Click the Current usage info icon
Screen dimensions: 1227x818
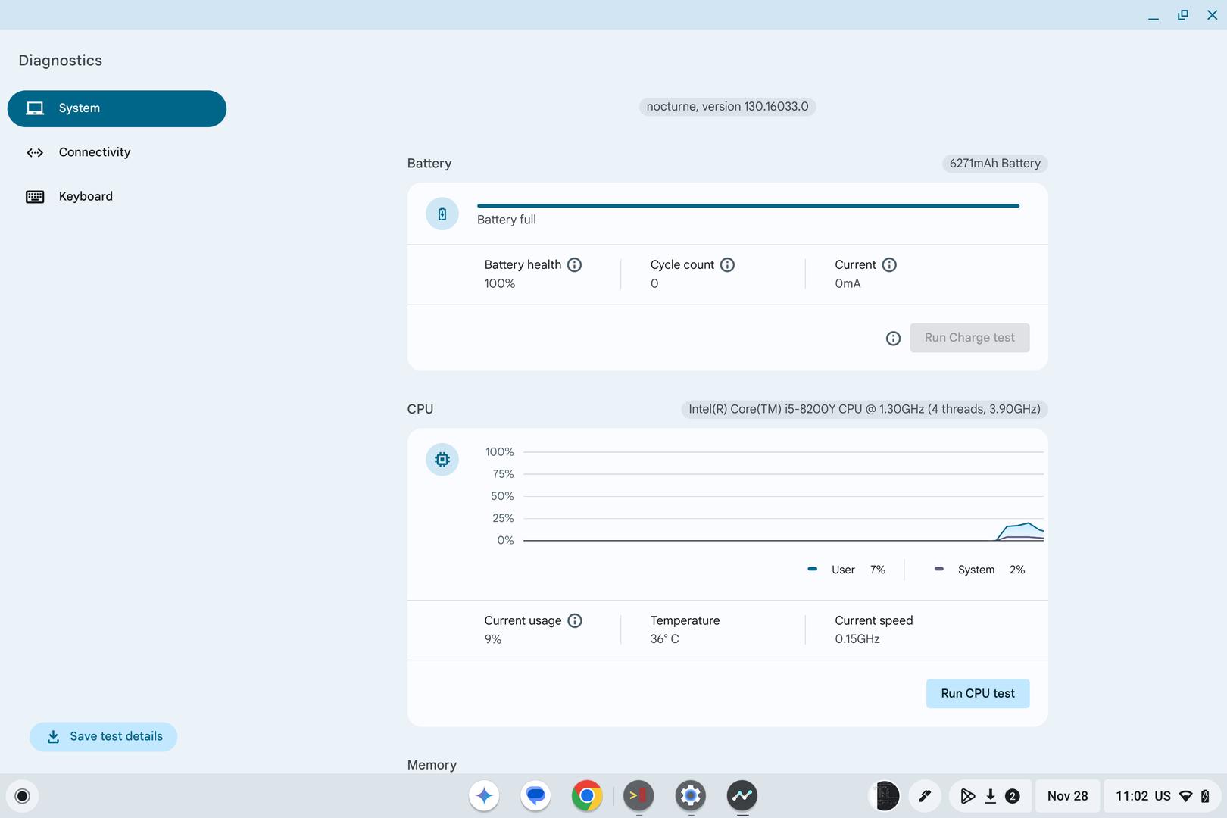[x=575, y=620]
